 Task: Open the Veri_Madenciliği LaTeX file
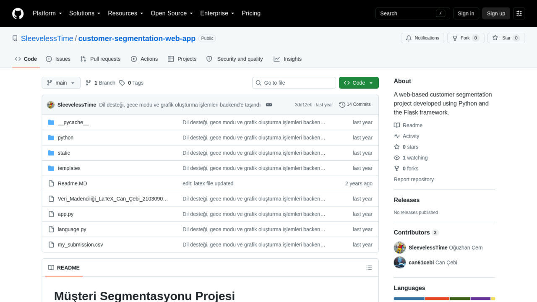tap(113, 199)
